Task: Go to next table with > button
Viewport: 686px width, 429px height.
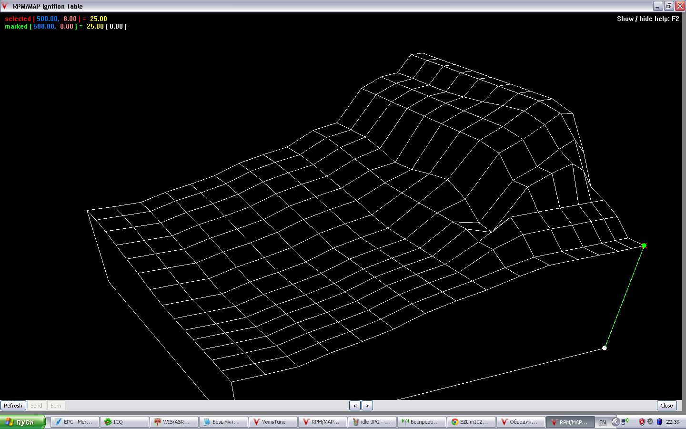Action: [x=367, y=406]
